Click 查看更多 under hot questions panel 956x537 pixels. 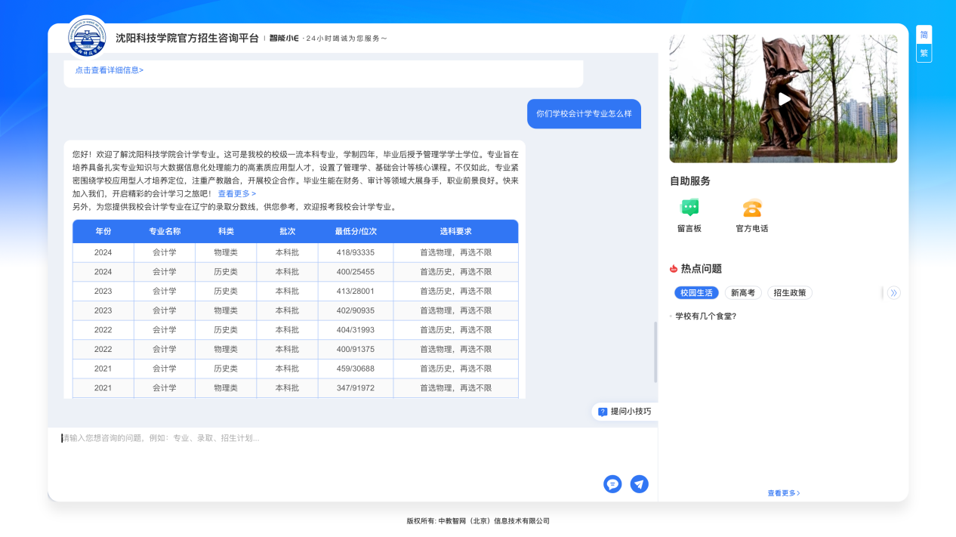(783, 493)
